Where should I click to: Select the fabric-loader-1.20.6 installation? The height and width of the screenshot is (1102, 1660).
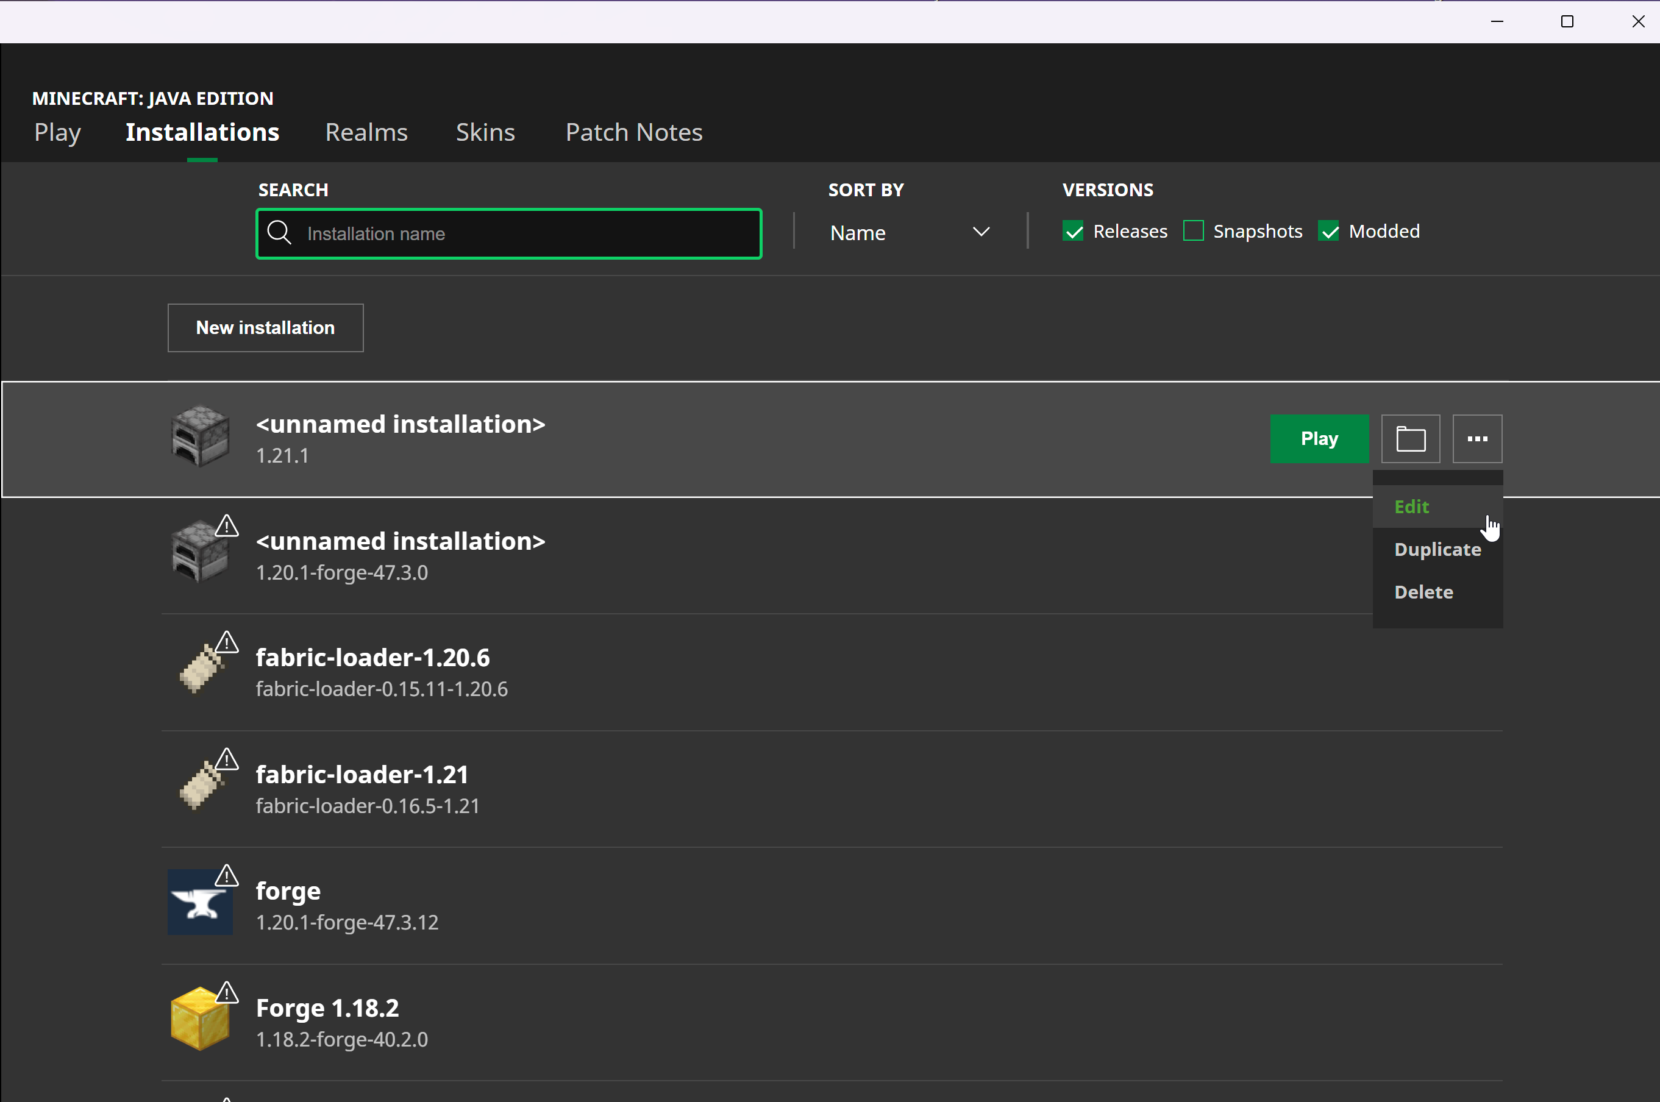[x=832, y=672]
